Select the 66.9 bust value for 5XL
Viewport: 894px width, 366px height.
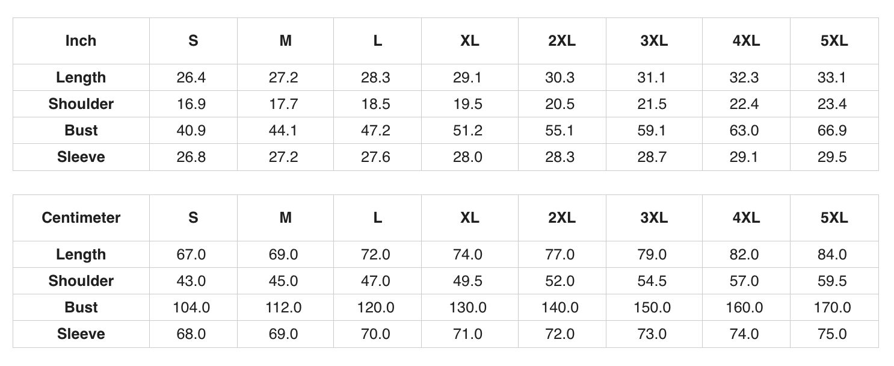click(x=833, y=131)
